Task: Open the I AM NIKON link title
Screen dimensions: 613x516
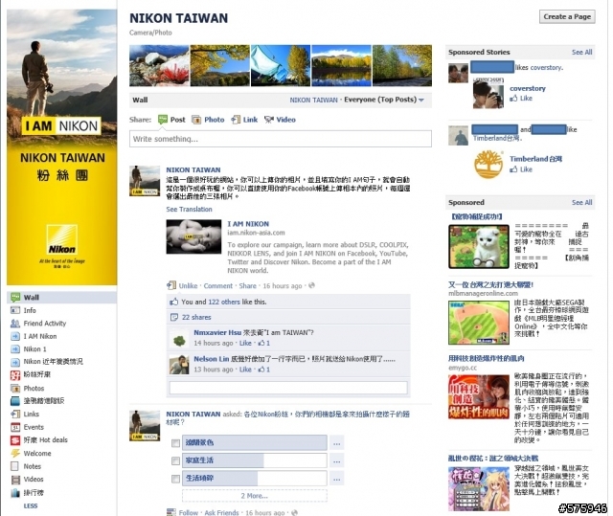Action: [x=248, y=224]
